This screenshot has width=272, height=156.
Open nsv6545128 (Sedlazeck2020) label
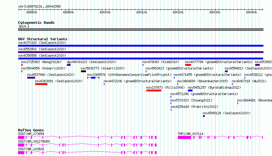coord(226,113)
